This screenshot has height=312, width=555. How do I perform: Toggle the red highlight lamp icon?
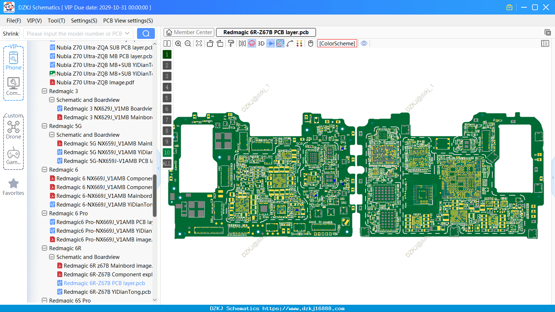tap(252, 43)
